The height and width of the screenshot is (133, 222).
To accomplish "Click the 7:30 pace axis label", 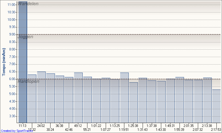I will (12, 57).
